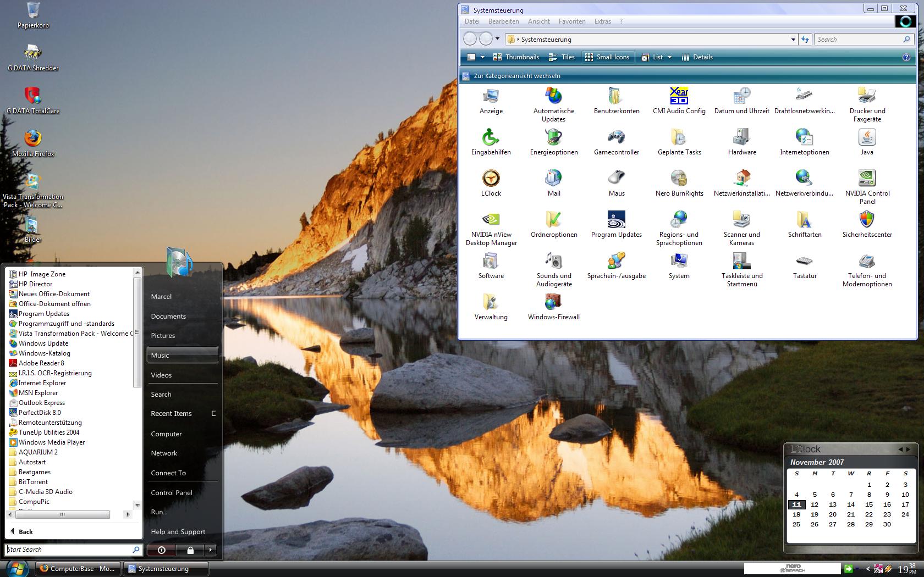Open the BitTorrent folder in programs list

(x=33, y=482)
